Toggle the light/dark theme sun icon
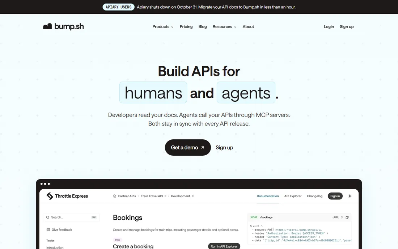This screenshot has height=249, width=398. (350, 196)
